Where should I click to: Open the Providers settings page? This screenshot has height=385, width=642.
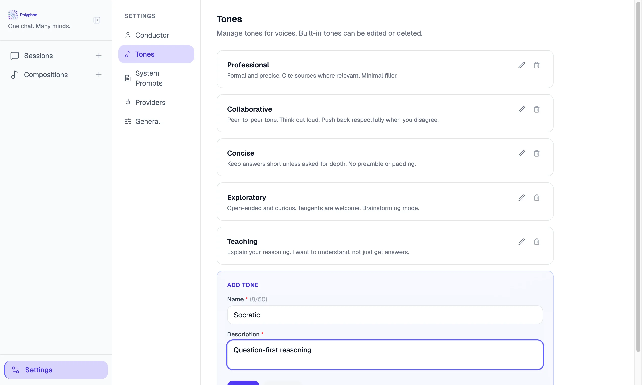tap(150, 102)
